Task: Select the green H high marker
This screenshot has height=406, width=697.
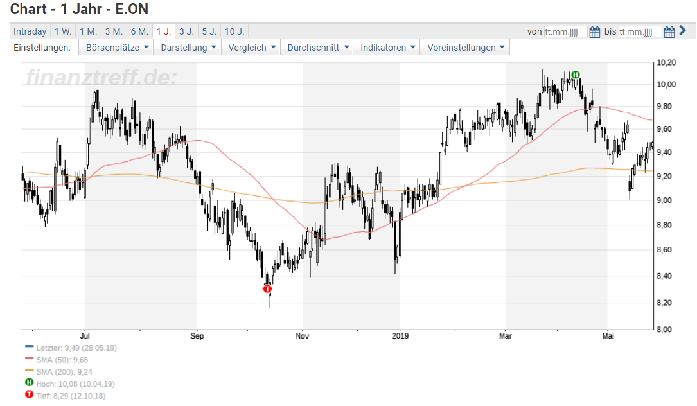Action: (x=576, y=75)
